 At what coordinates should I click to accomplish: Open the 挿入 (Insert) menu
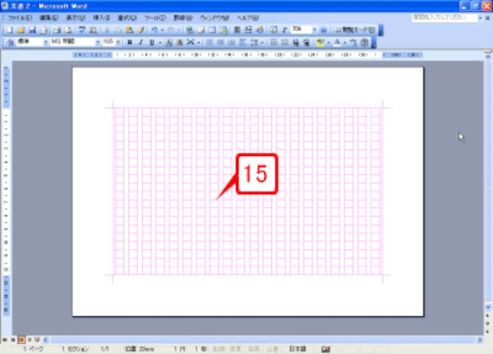(x=101, y=18)
